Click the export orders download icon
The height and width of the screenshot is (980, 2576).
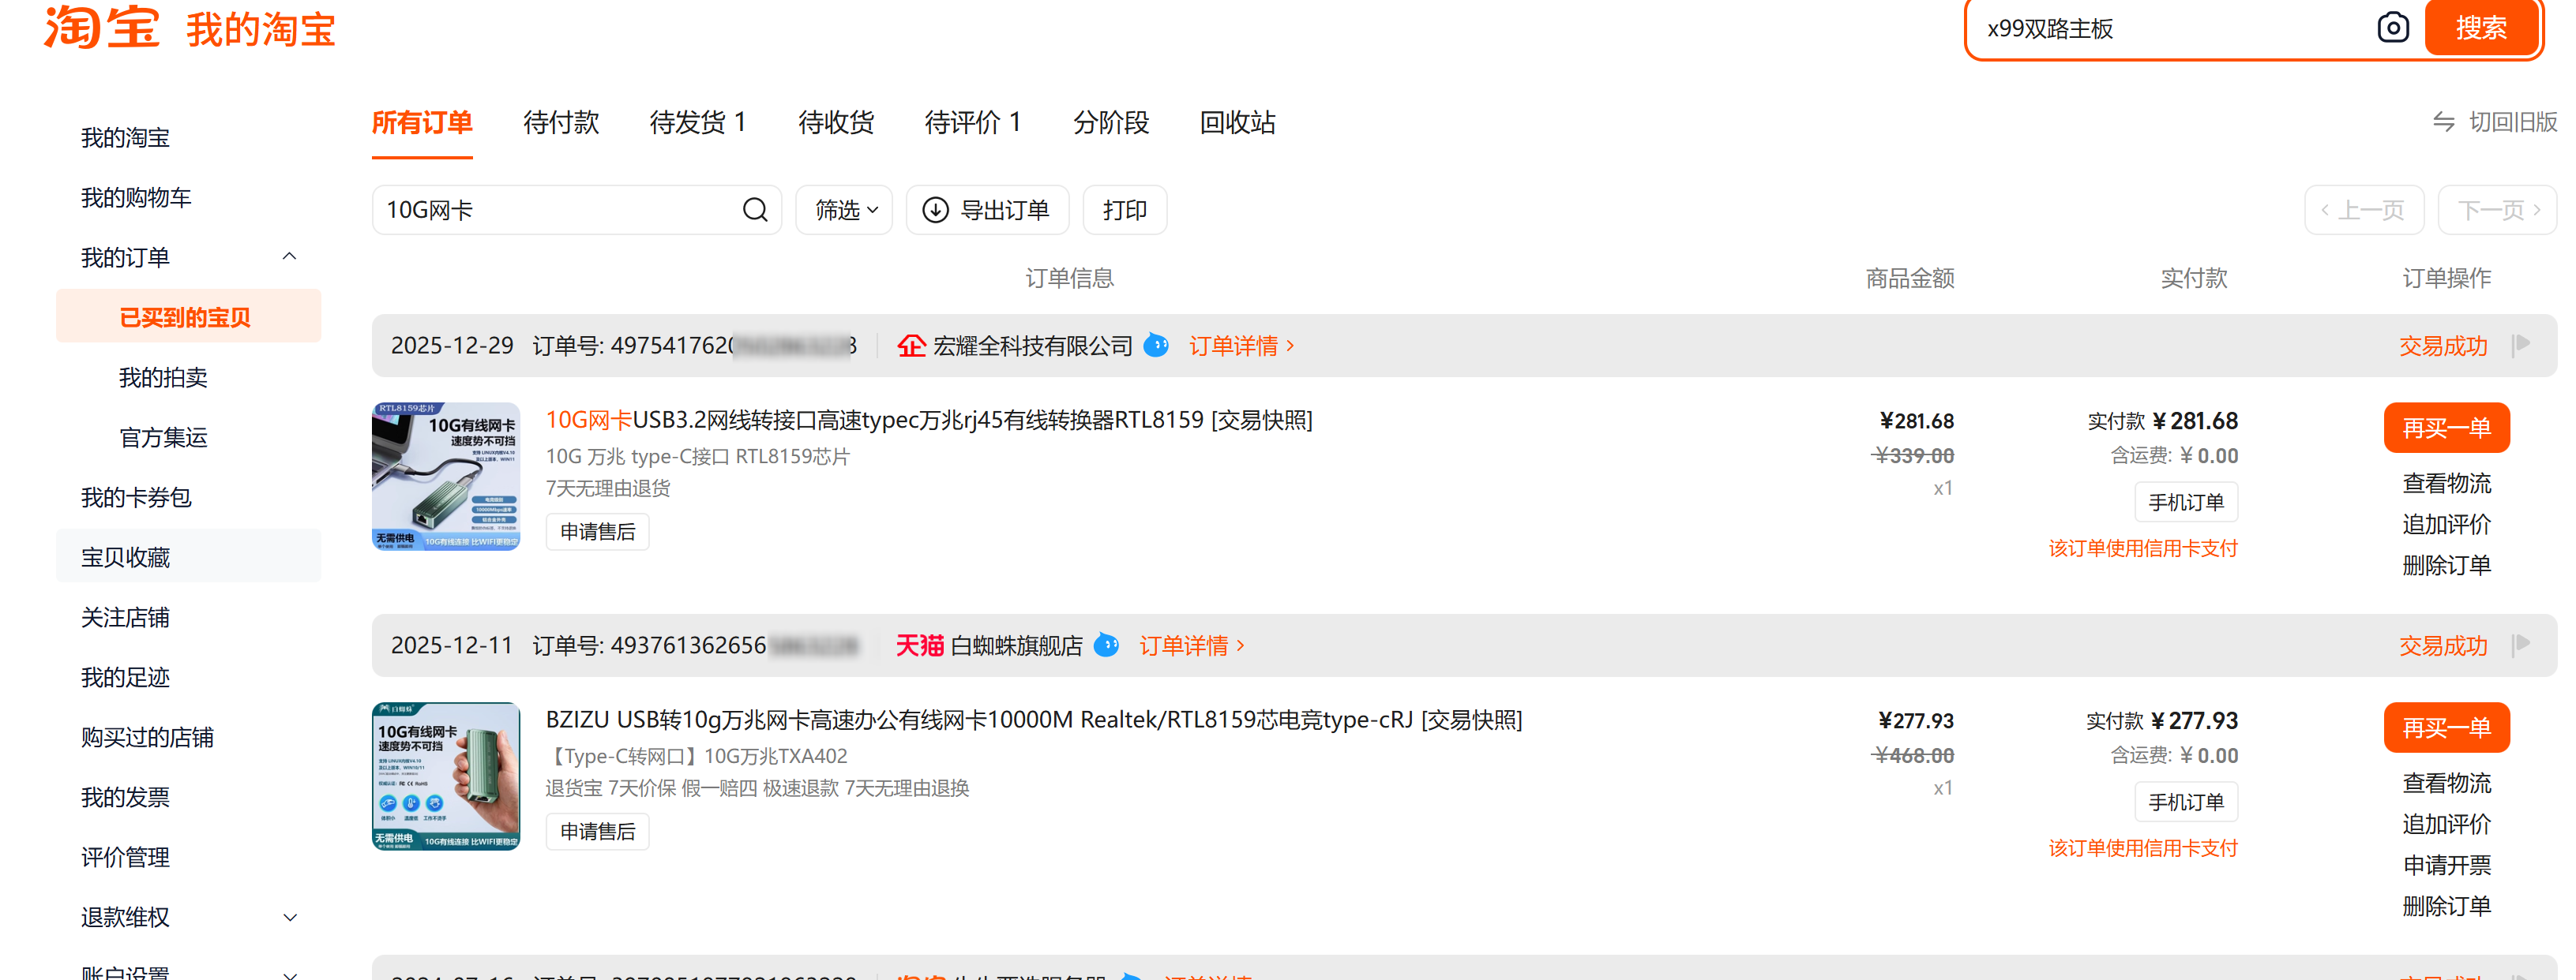935,210
